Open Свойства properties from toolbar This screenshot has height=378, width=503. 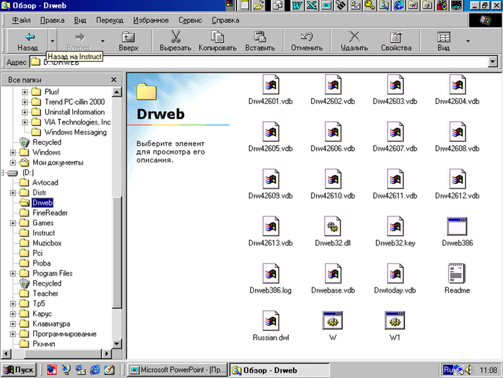click(x=396, y=41)
